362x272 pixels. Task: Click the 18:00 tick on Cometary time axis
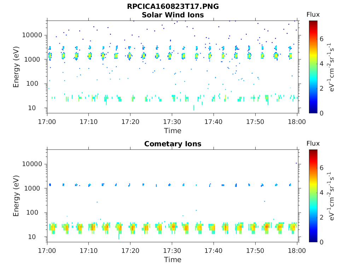pos(297,250)
